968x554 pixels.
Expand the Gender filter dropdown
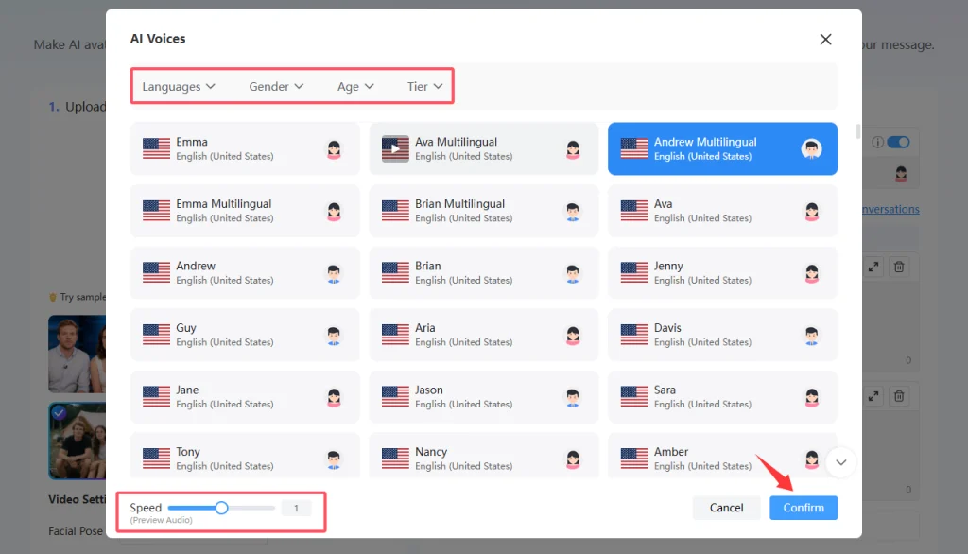[x=276, y=87]
